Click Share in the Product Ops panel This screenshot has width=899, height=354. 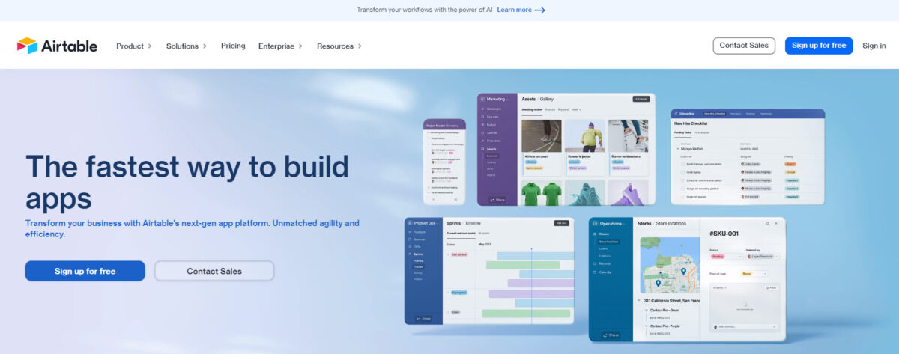click(x=424, y=318)
